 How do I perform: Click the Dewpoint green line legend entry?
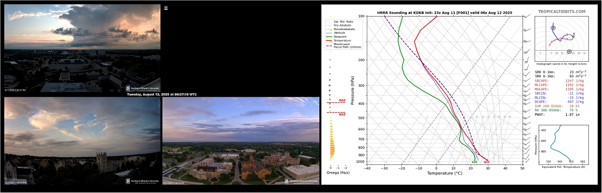pyautogui.click(x=341, y=37)
